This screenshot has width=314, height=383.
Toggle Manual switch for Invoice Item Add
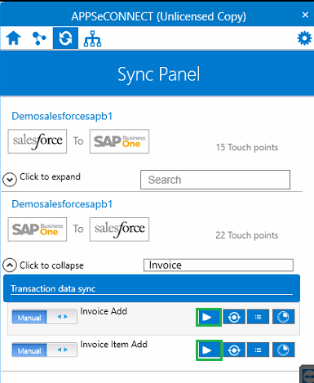pos(44,350)
